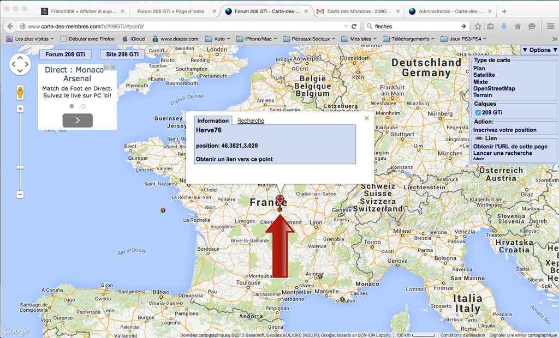Image resolution: width=559 pixels, height=338 pixels.
Task: Open the Mes sites bookmarks folder
Action: 359,39
